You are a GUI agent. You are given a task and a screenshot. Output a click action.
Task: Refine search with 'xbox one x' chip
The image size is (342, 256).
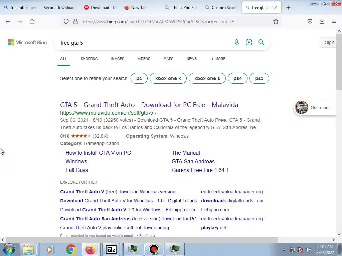(x=168, y=78)
